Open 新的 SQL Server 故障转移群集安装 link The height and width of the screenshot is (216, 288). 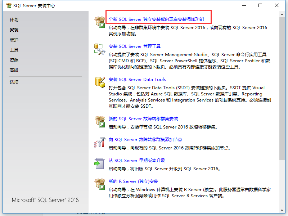(x=143, y=119)
